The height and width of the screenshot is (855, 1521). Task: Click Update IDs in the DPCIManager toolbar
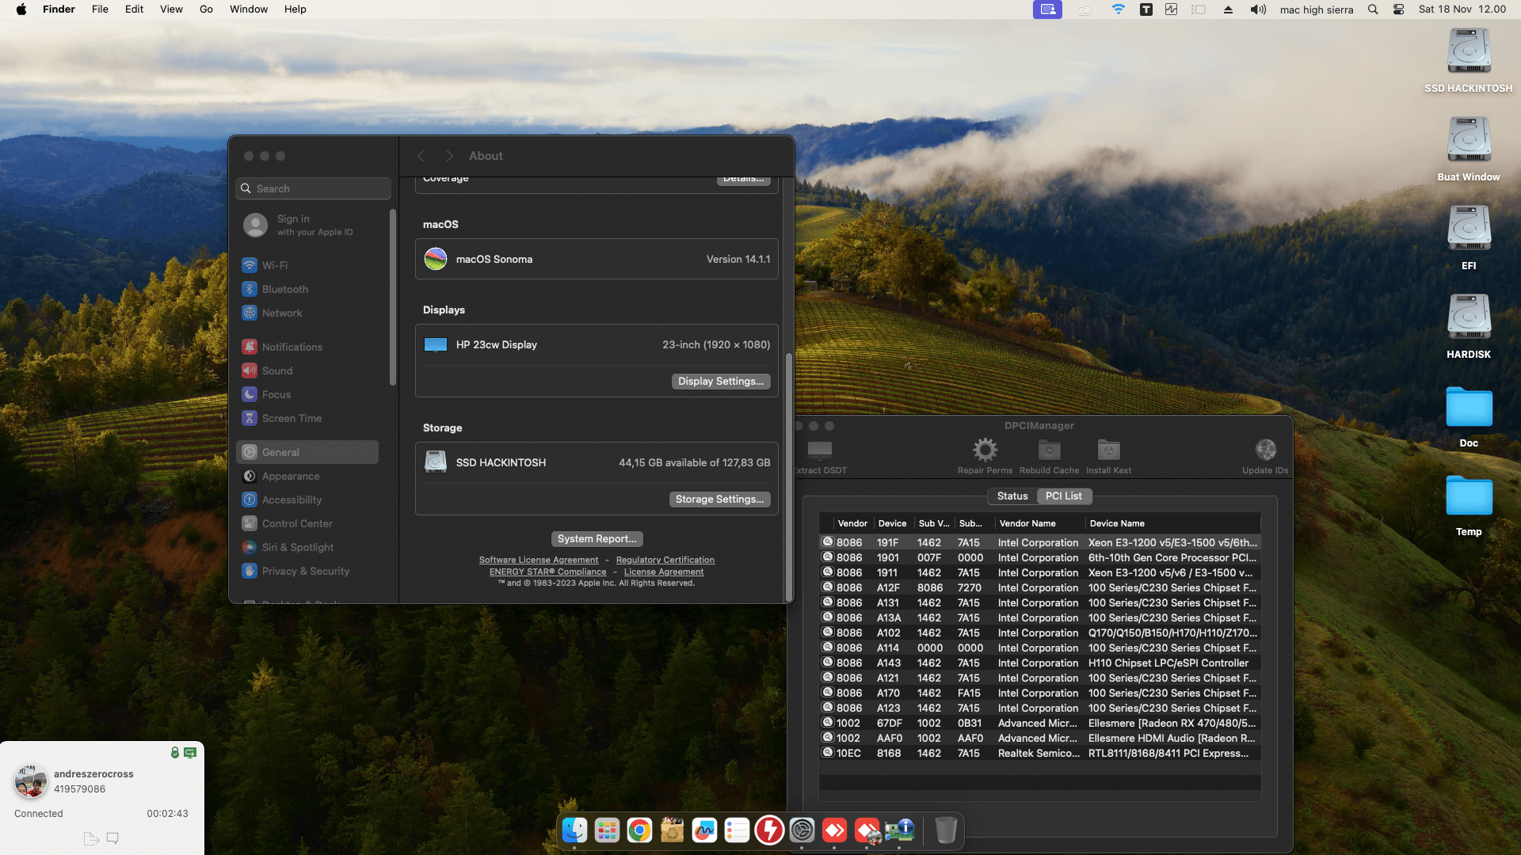coord(1265,455)
